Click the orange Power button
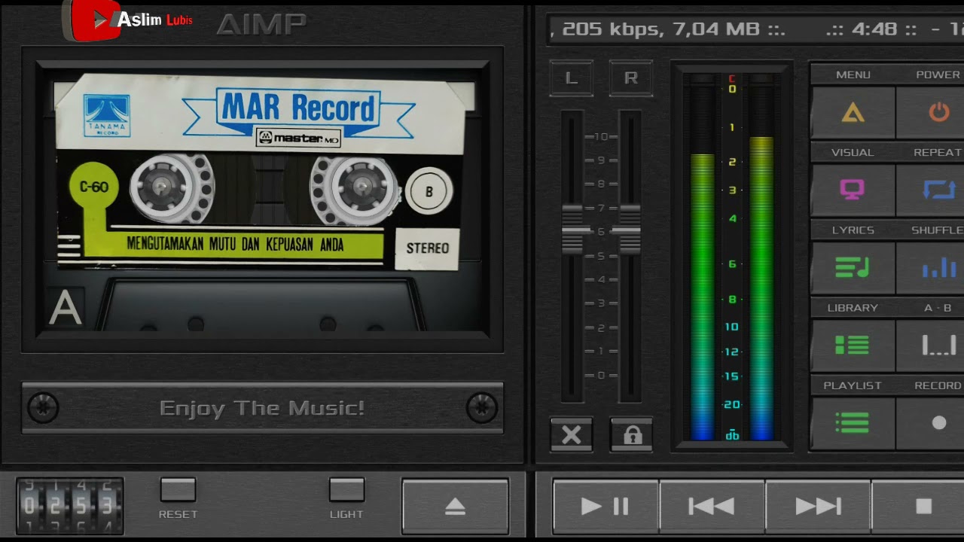 coord(934,113)
